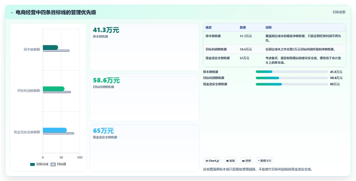Open the 41.3万元 保本销售额 data card

pos(144,47)
